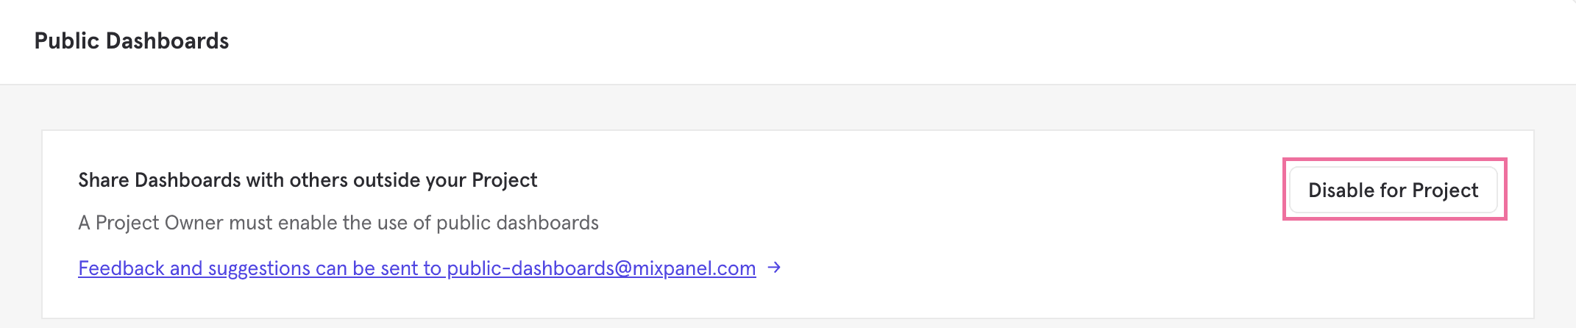Click the word Project in Disable button
The width and height of the screenshot is (1576, 328).
[1445, 190]
